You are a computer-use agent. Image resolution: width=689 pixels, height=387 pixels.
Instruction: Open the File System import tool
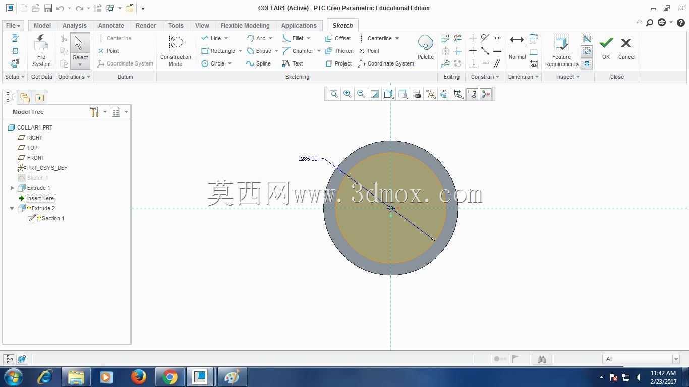(x=41, y=51)
